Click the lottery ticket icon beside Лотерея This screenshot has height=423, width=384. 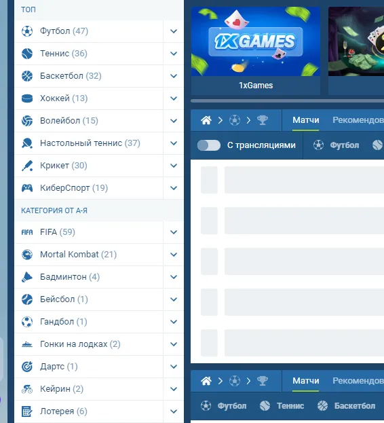tap(27, 411)
